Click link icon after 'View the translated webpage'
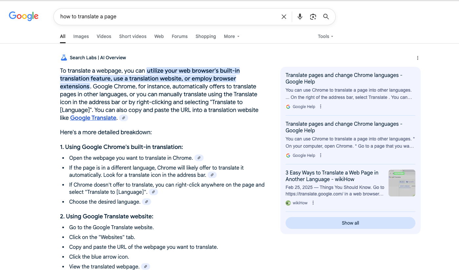Viewport: 459px width, 276px height. 146,267
